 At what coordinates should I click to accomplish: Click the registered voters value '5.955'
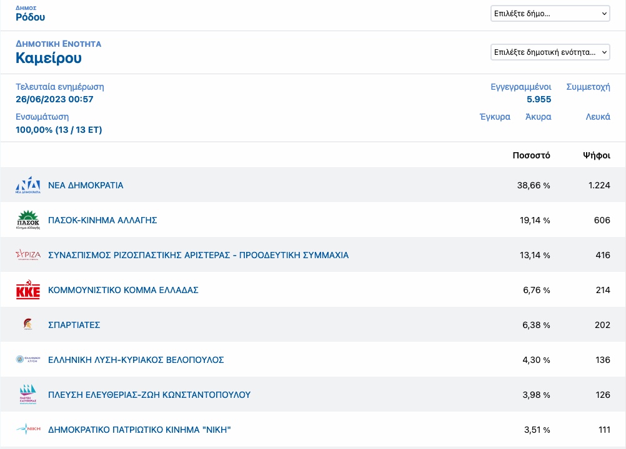[539, 99]
